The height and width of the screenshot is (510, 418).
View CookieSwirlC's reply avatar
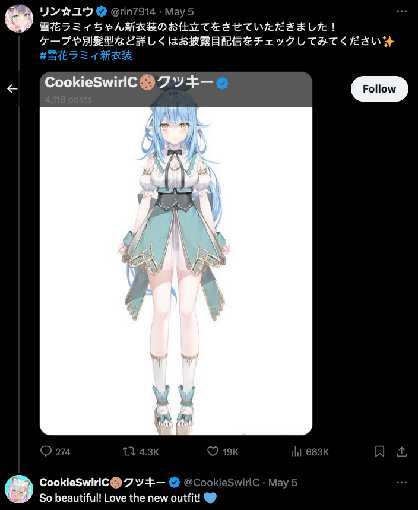19,489
